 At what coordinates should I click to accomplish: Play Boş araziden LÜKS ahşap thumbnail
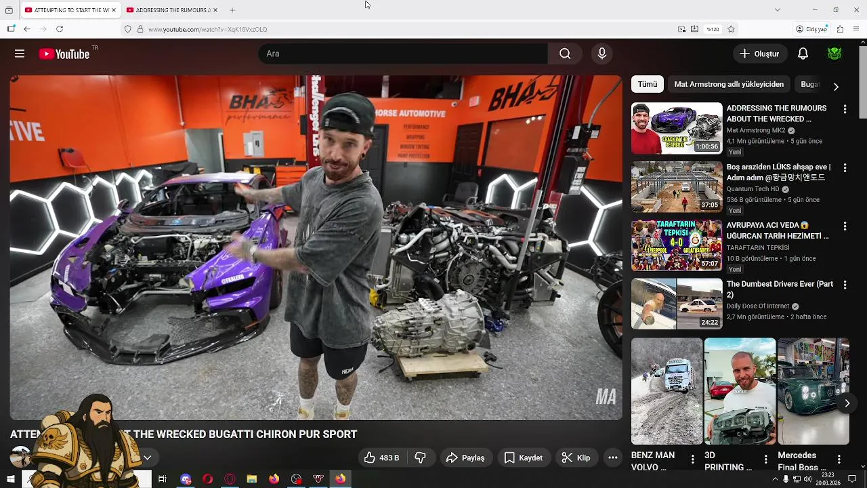[x=677, y=187]
